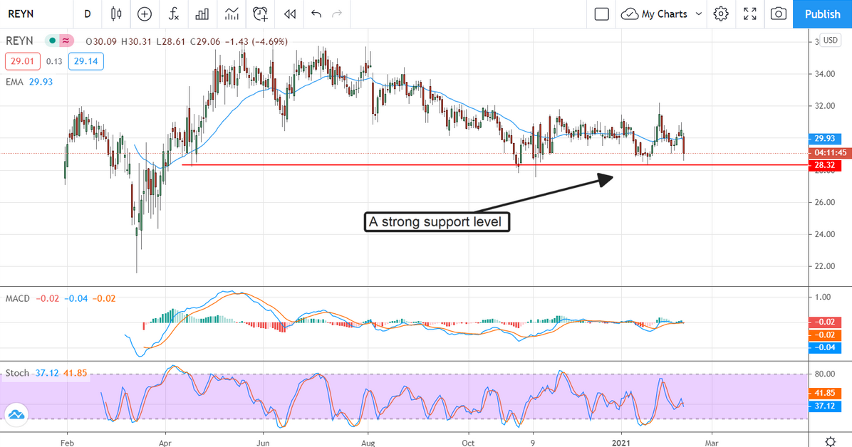Image resolution: width=852 pixels, height=447 pixels.
Task: Toggle the pink approximate sign badge next to REYN
Action: click(x=66, y=41)
